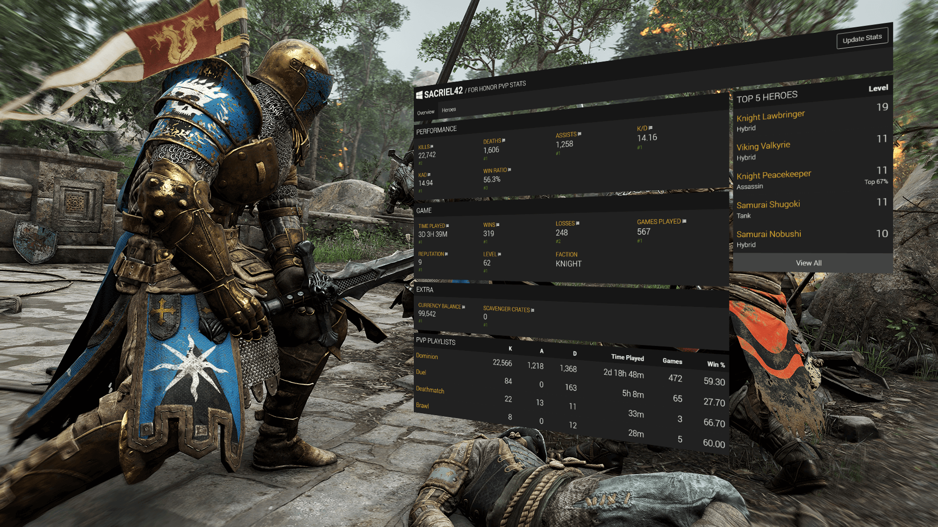Click the Dominion games count 472

coord(675,378)
